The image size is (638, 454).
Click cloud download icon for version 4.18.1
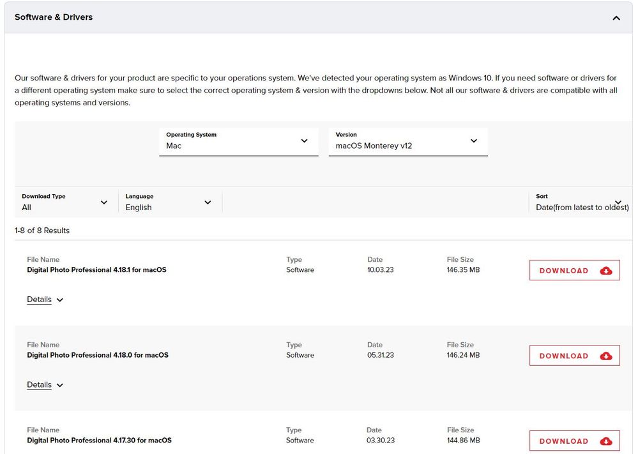606,271
